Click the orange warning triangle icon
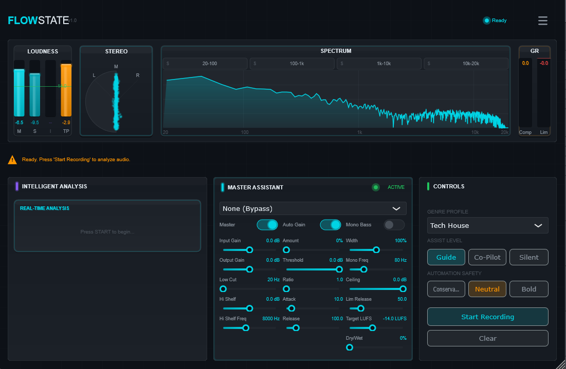Viewport: 566px width, 369px height. click(12, 160)
